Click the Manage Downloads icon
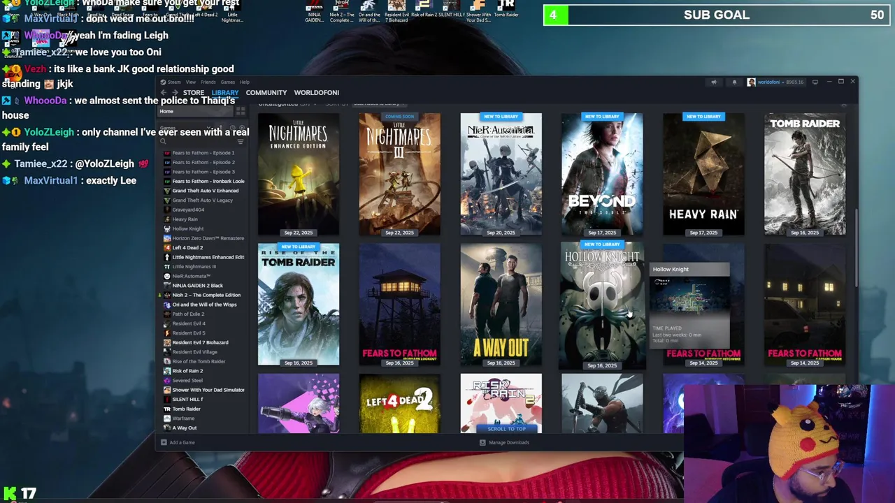Screen dimensions: 895x503 [482, 442]
